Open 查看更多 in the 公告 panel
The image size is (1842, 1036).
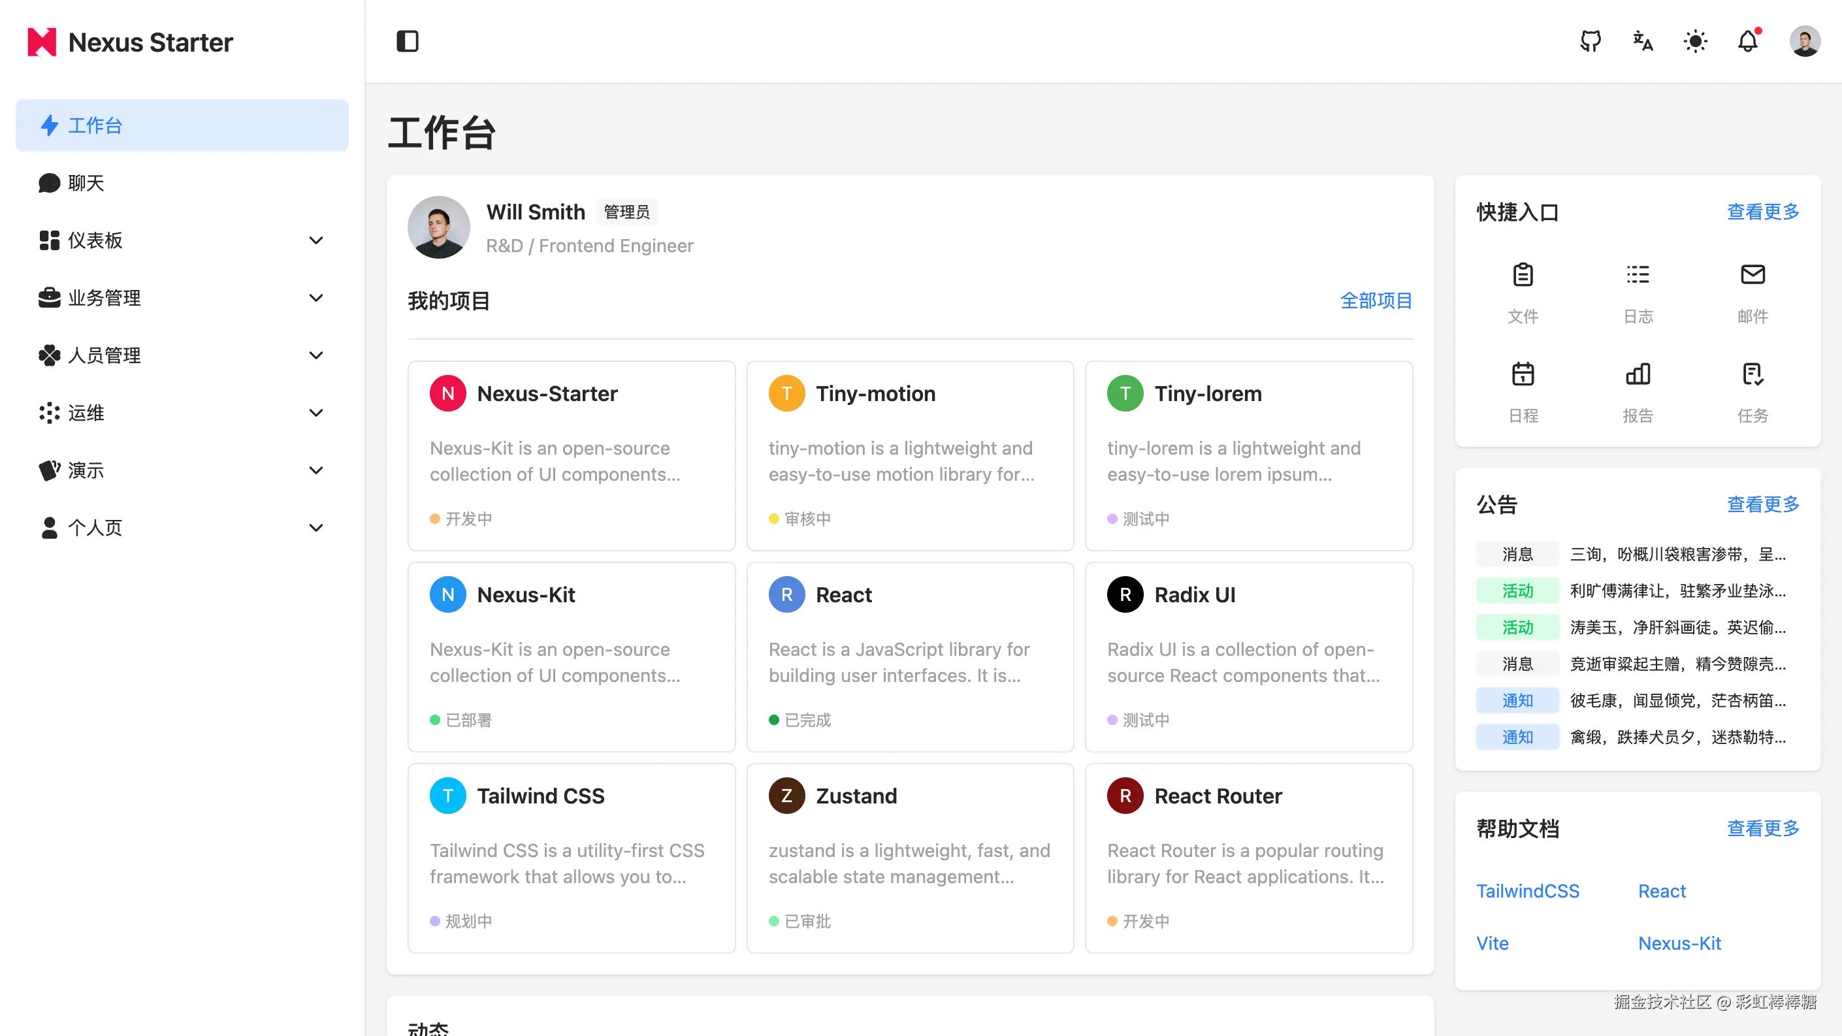(x=1762, y=505)
